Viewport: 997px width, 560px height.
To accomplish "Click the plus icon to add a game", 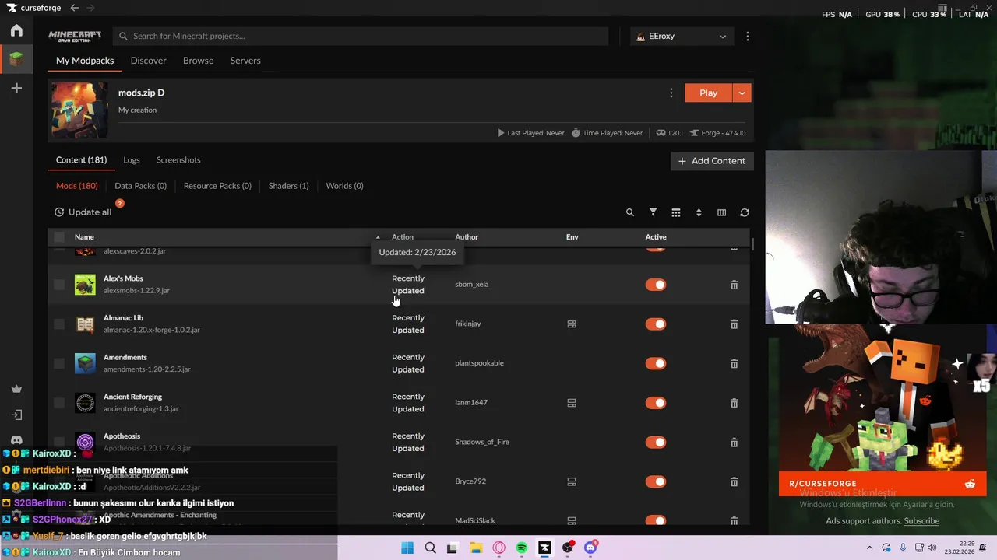I will pyautogui.click(x=16, y=89).
